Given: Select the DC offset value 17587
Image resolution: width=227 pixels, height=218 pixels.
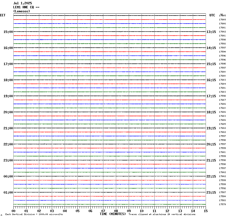Looking at the screenshot, I should click(x=222, y=192).
